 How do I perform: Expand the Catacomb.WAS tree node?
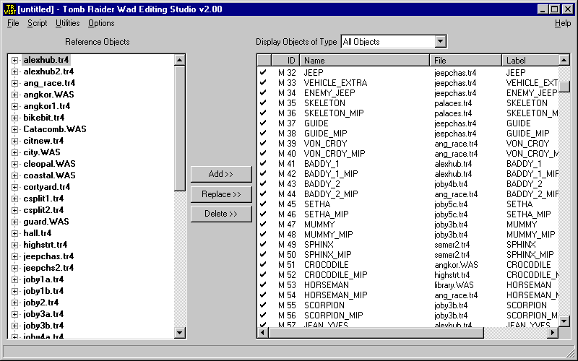click(x=14, y=129)
